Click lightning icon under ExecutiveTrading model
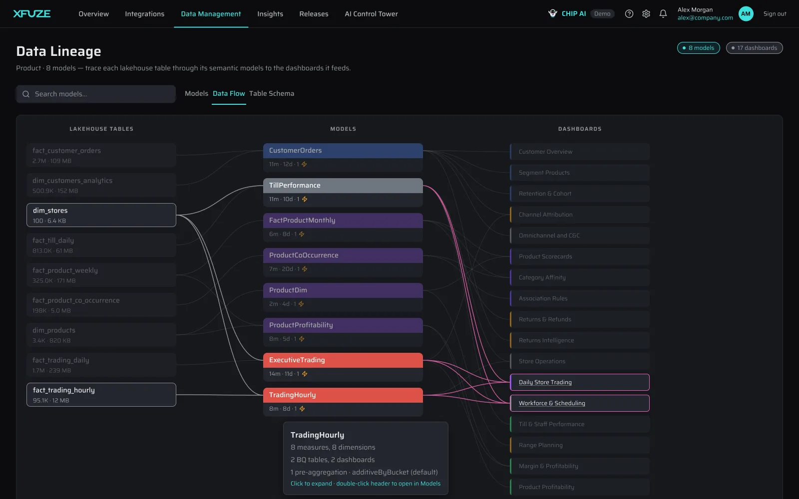 (305, 374)
